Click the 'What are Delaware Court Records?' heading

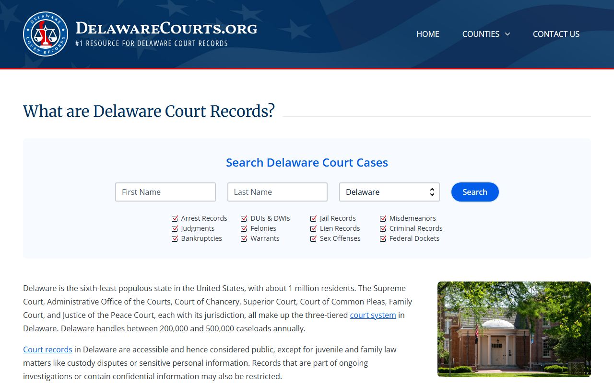click(x=149, y=111)
